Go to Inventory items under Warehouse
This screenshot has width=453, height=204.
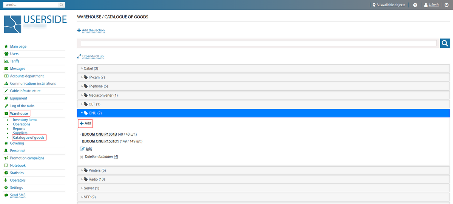25,120
